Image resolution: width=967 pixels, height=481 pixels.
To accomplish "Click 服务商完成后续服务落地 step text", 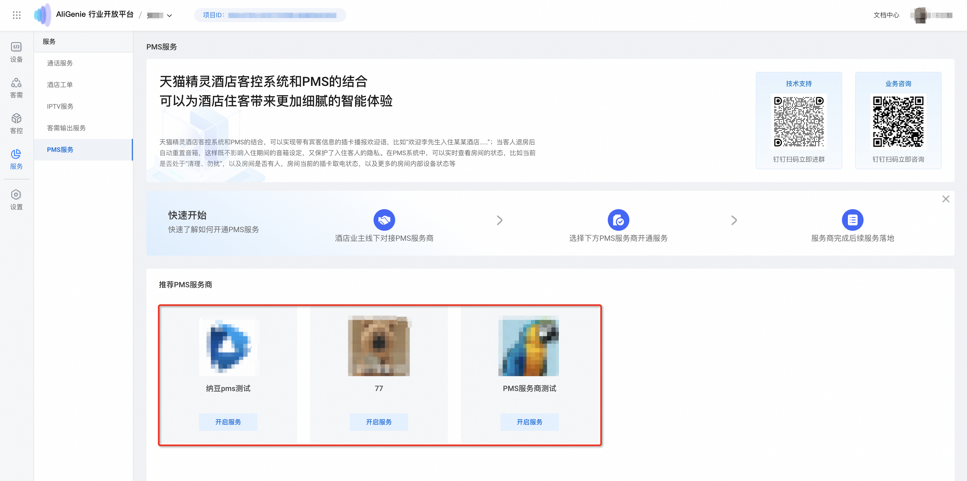I will pos(852,238).
